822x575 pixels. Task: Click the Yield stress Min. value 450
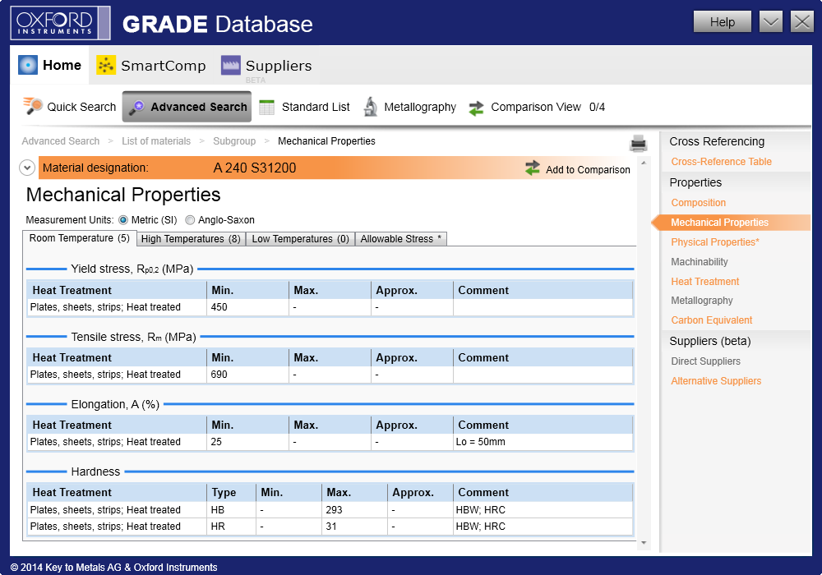coord(219,307)
